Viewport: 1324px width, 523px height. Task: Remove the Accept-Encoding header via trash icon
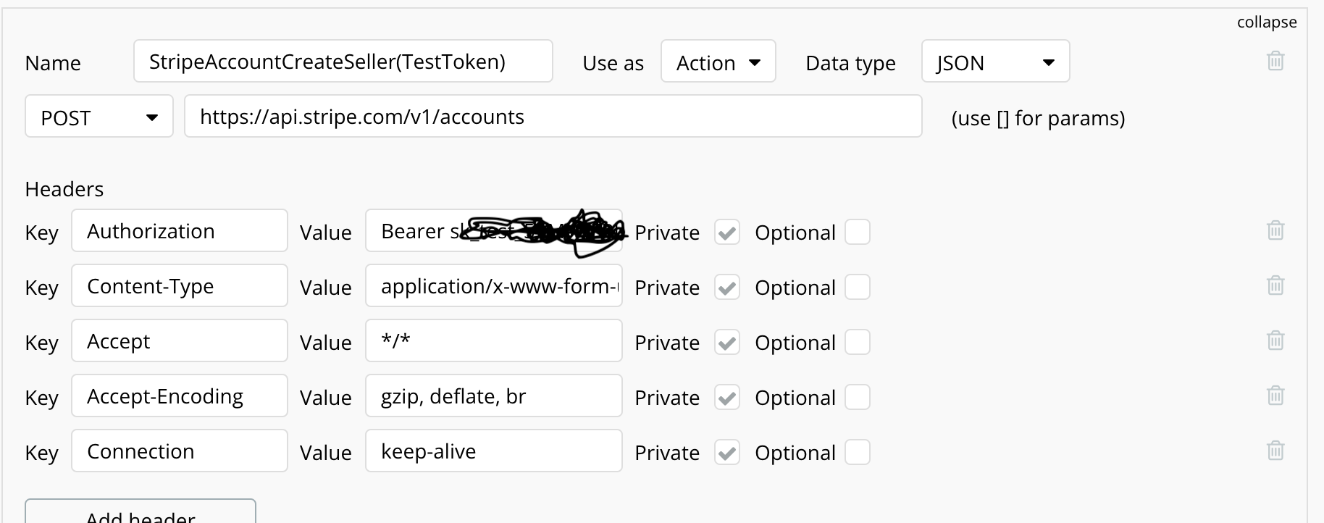[1275, 396]
